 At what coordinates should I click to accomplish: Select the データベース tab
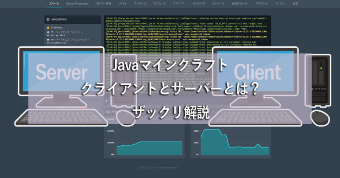[140, 4]
